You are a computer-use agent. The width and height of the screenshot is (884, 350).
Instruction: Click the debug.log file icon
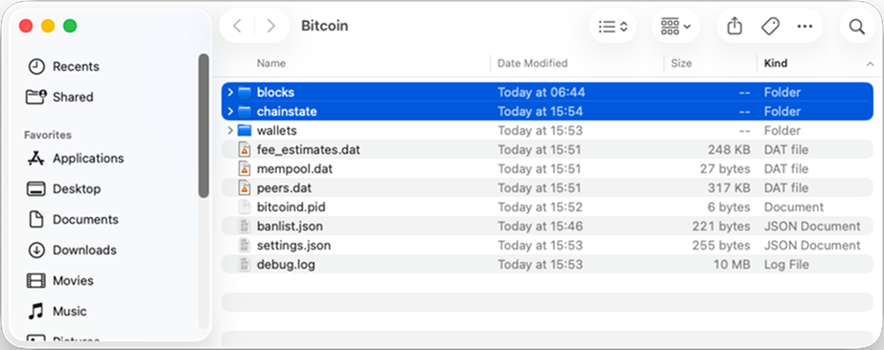pos(244,265)
